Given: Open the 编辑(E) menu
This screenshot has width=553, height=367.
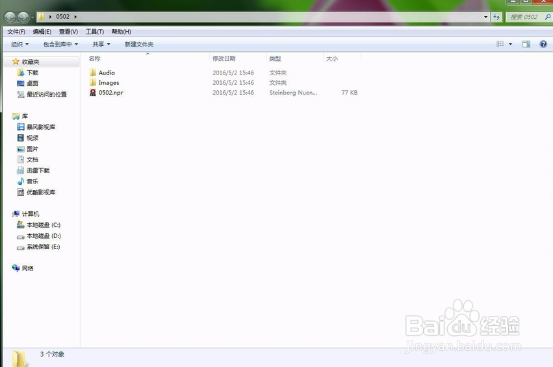Looking at the screenshot, I should pyautogui.click(x=42, y=32).
